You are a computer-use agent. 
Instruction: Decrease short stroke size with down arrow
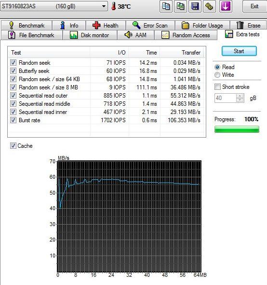tap(240, 100)
